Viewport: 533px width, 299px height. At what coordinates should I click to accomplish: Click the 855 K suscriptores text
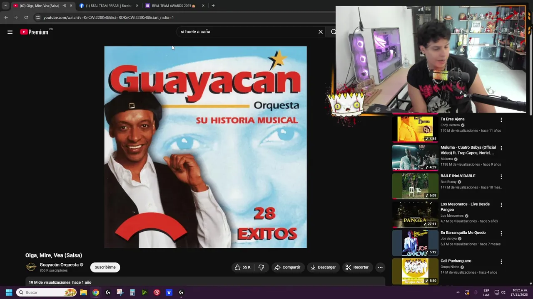click(54, 271)
